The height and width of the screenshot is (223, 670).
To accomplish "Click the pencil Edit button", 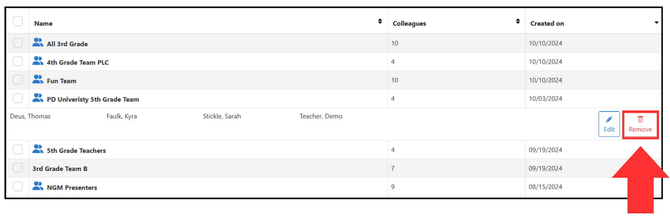I will pos(609,124).
